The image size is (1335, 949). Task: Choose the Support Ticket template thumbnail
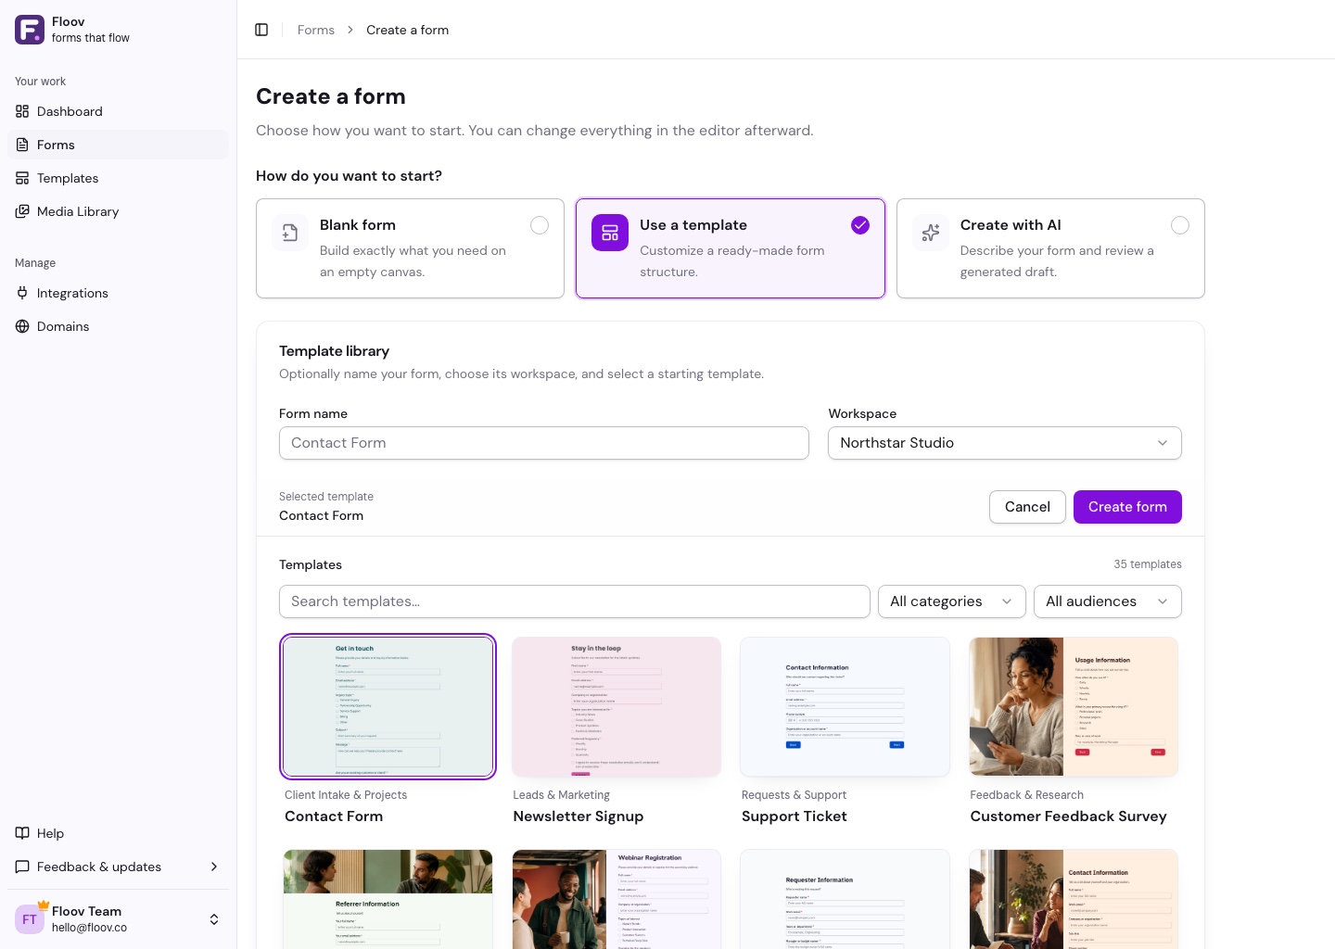[x=845, y=707]
